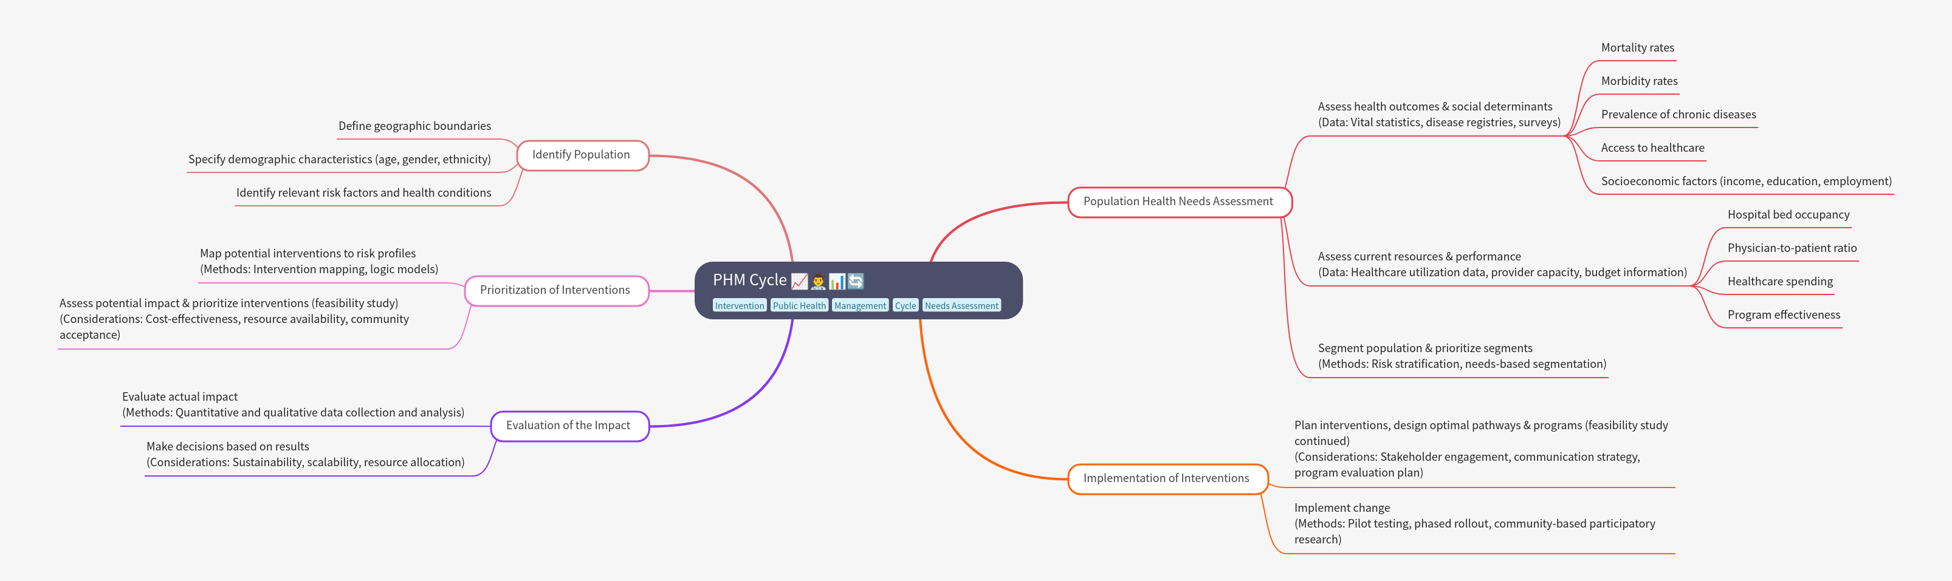The height and width of the screenshot is (581, 1952).
Task: Click 'Socioeconomic factors' leaf
Action: [x=1746, y=182]
